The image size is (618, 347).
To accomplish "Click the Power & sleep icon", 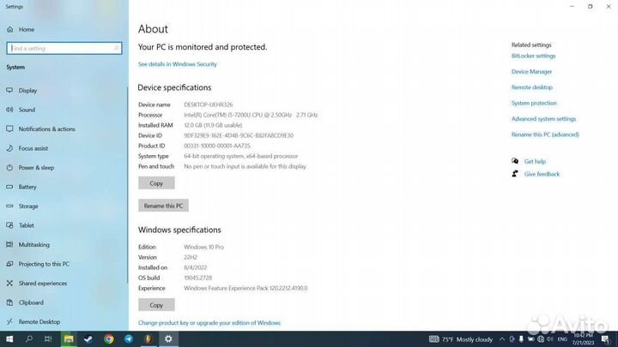I will point(9,168).
